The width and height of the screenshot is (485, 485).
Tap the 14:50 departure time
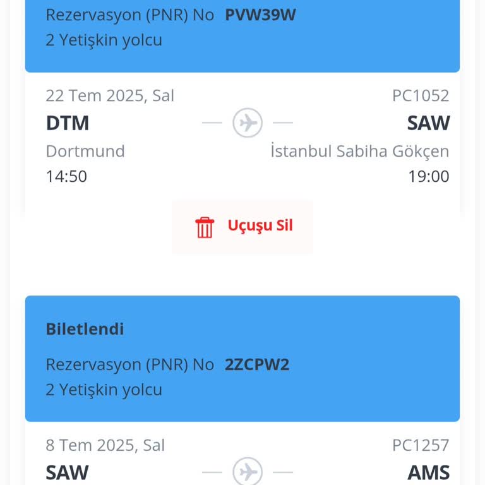pyautogui.click(x=66, y=176)
